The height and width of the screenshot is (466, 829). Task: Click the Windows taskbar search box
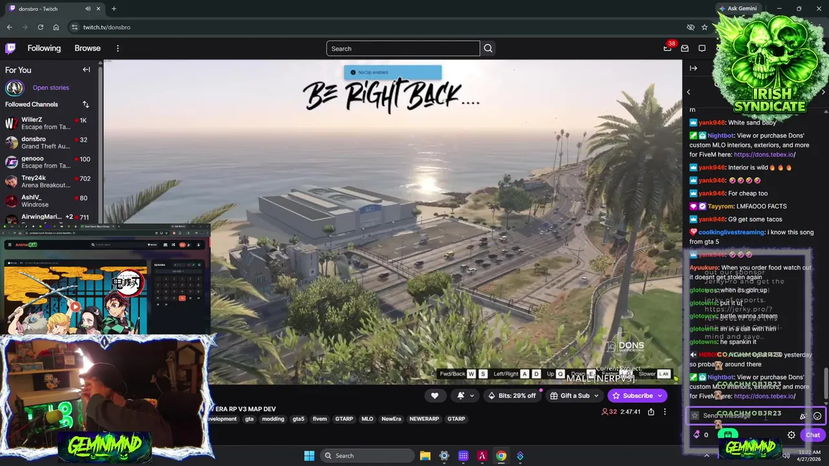[x=368, y=456]
